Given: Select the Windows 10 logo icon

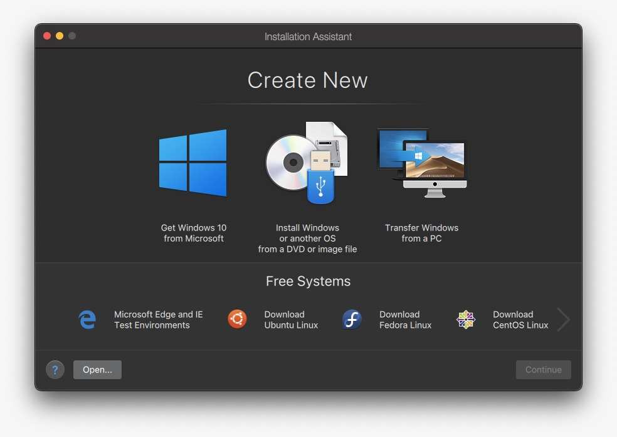Looking at the screenshot, I should point(193,163).
